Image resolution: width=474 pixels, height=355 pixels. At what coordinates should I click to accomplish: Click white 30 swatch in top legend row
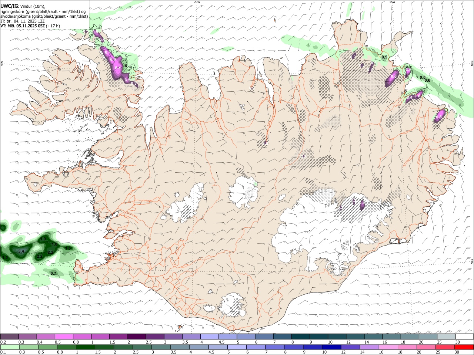click(464, 337)
